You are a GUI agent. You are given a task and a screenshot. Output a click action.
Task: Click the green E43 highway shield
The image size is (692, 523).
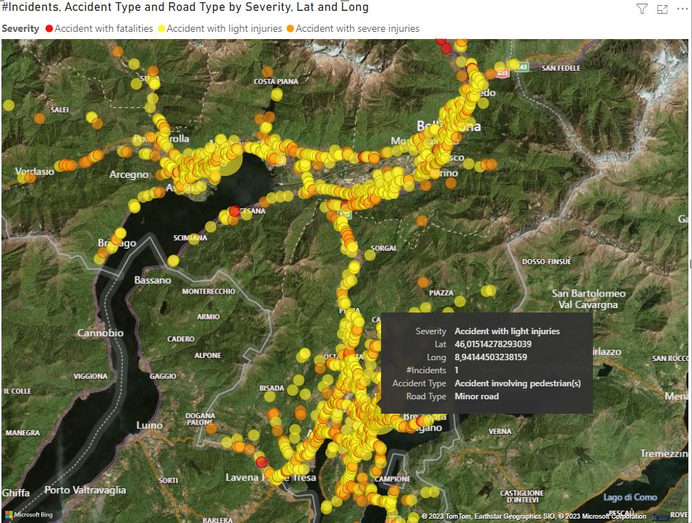[522, 67]
